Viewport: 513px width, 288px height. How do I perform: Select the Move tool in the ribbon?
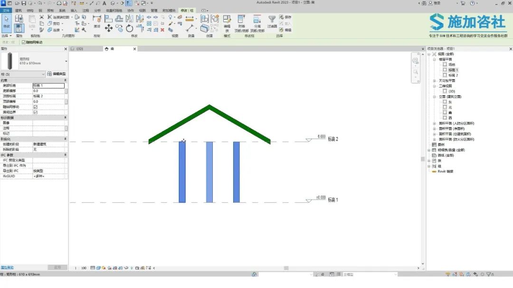pos(109,28)
